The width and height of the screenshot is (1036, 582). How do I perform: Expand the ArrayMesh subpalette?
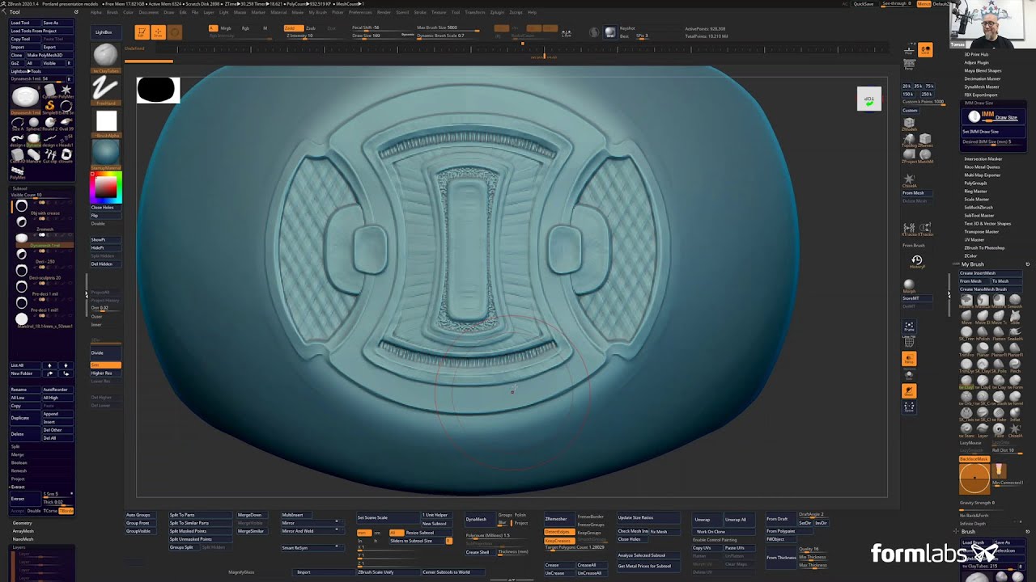click(x=23, y=531)
